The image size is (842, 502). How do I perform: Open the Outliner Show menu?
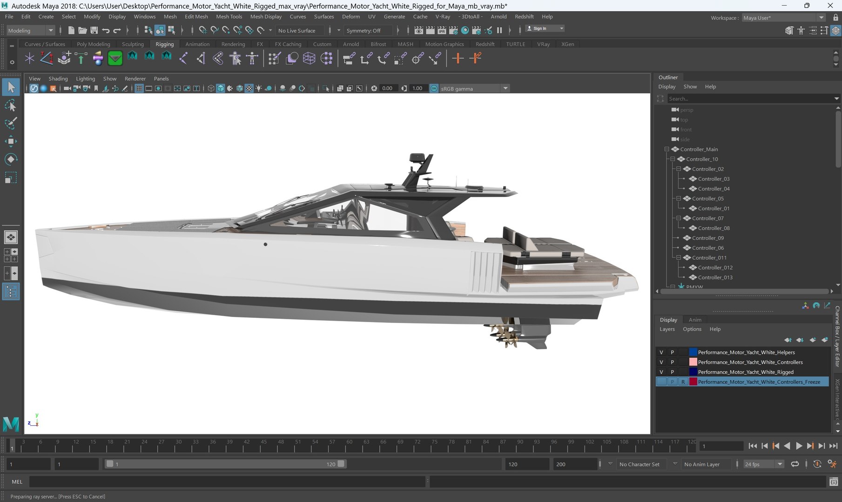[x=690, y=86]
